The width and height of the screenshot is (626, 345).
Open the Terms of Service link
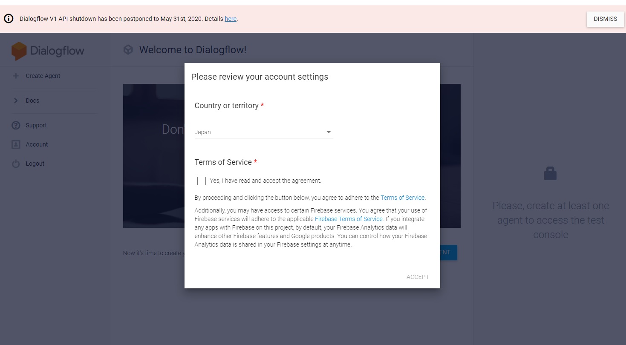pyautogui.click(x=402, y=198)
